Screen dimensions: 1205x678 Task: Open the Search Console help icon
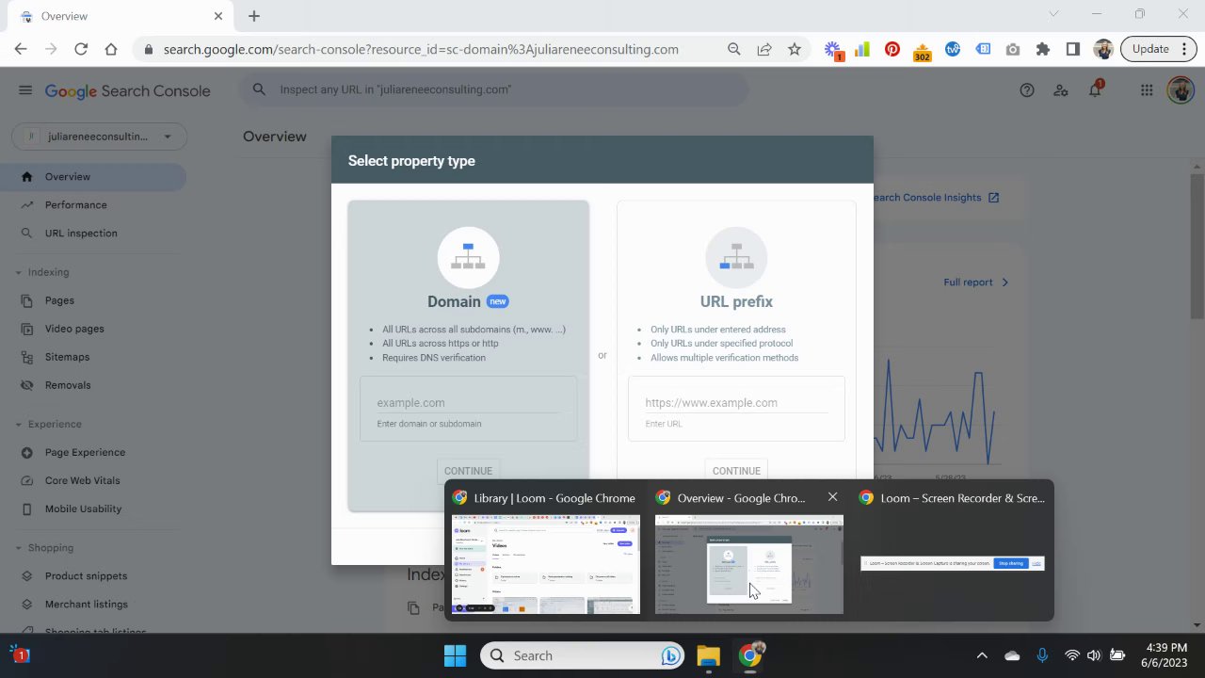(x=1027, y=90)
